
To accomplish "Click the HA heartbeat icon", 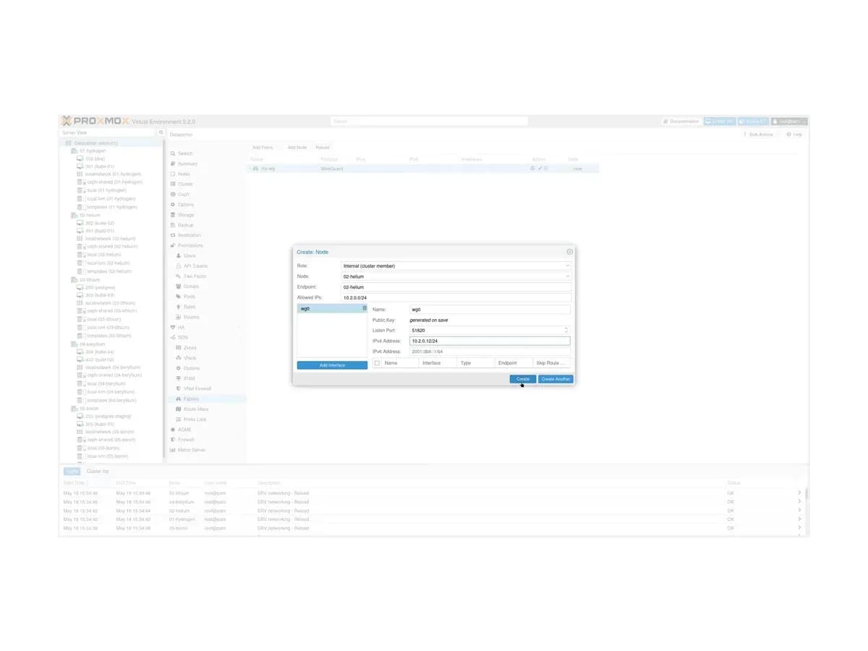I will [172, 328].
